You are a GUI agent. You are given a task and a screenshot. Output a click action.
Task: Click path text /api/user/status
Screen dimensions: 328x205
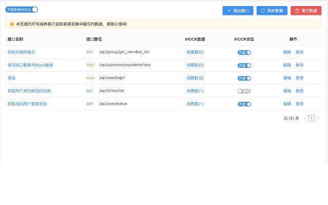pos(113,104)
